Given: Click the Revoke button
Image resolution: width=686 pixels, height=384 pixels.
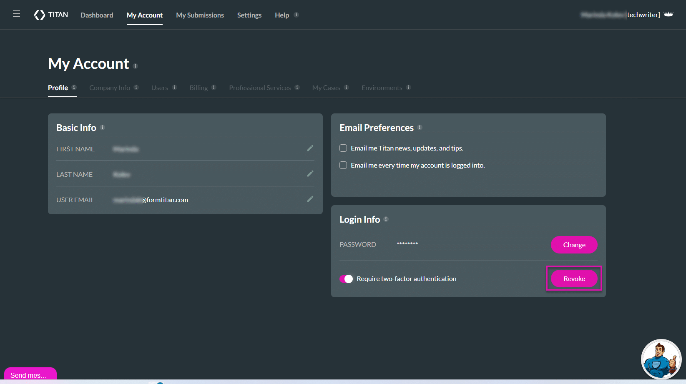Looking at the screenshot, I should point(574,279).
